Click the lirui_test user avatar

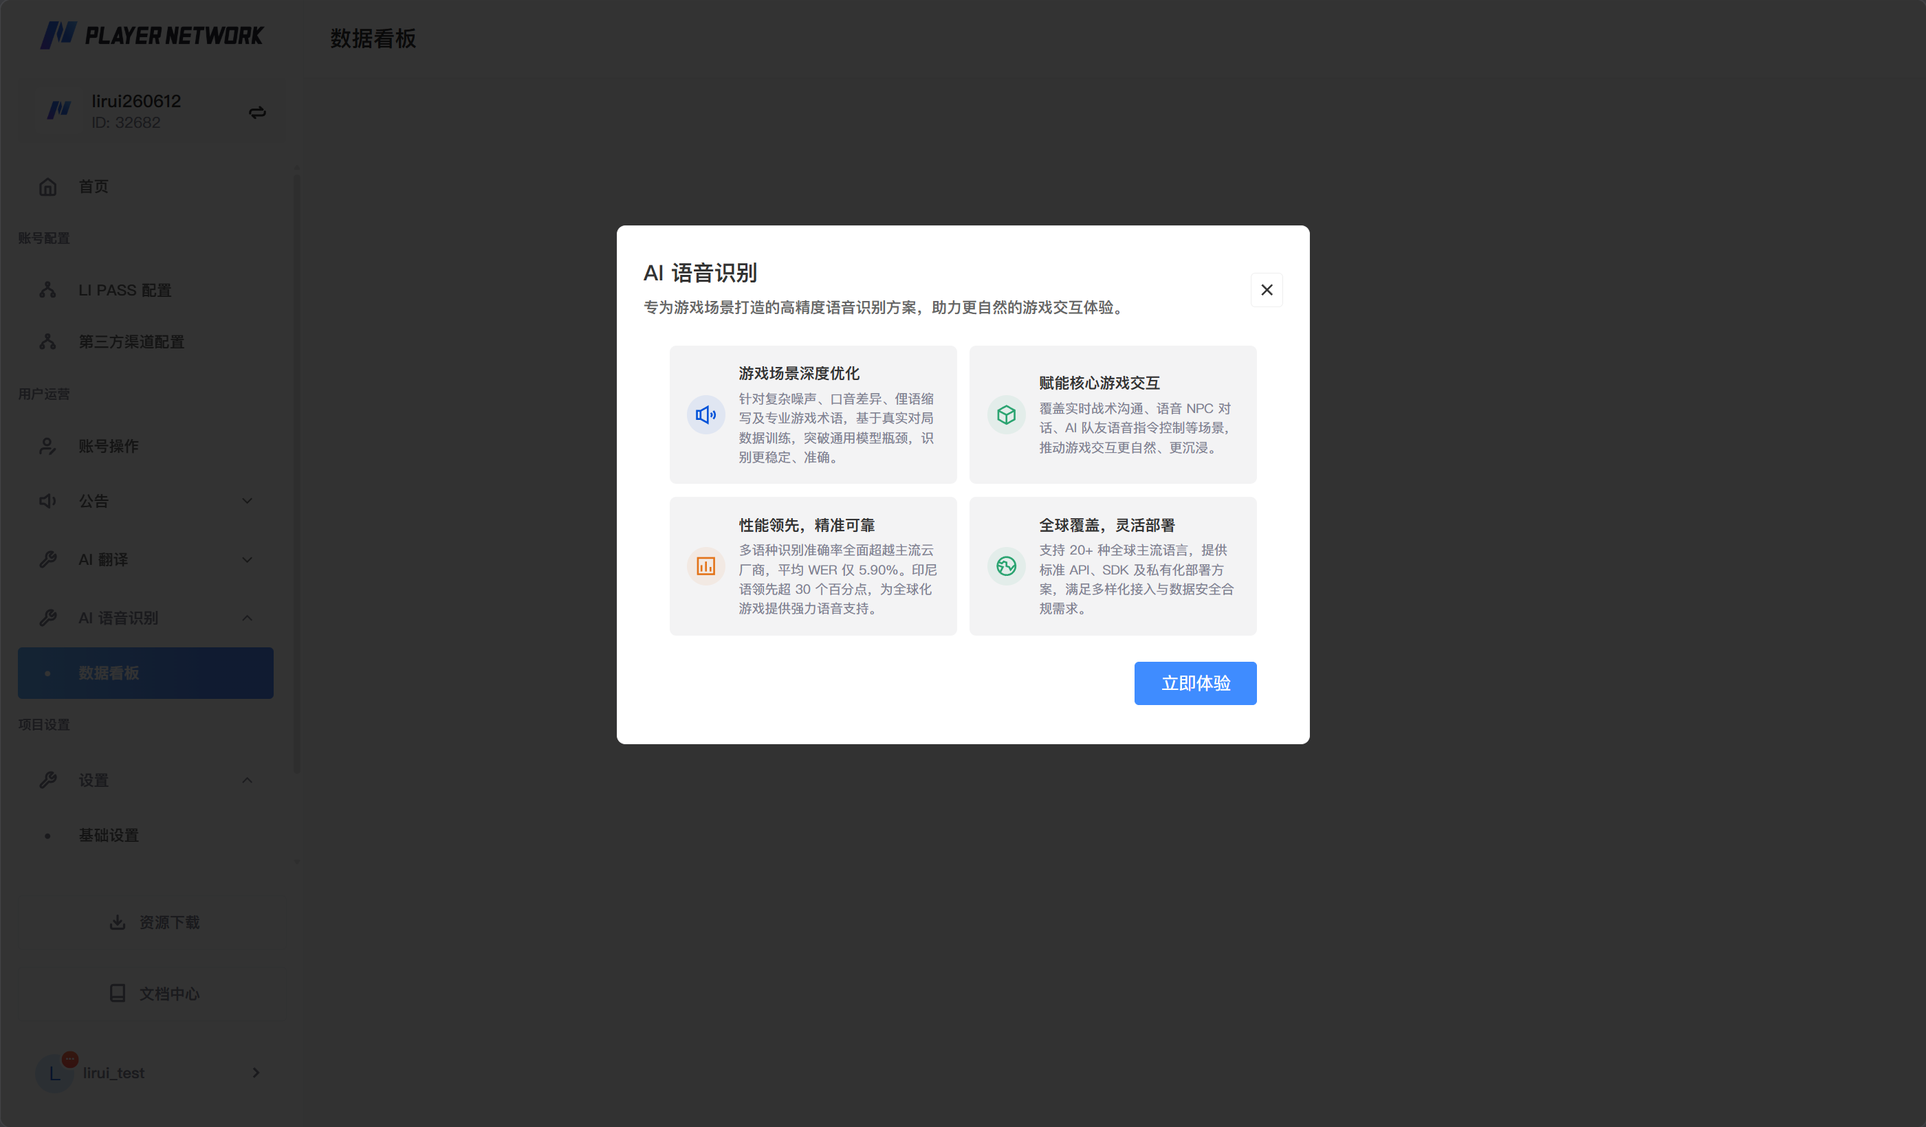[x=54, y=1073]
